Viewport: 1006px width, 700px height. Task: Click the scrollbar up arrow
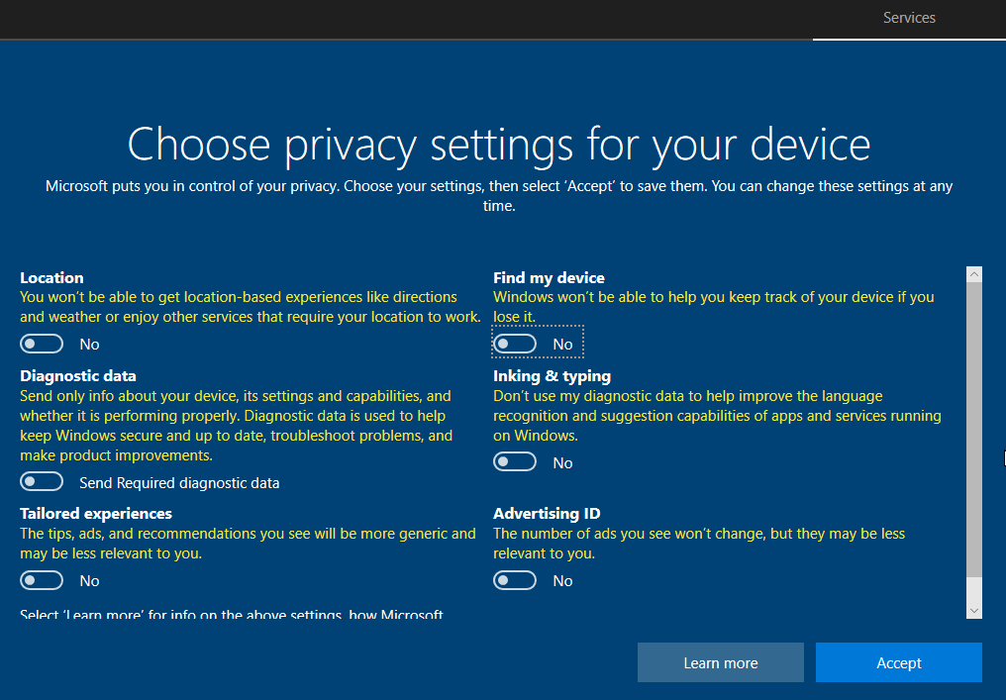pos(974,274)
